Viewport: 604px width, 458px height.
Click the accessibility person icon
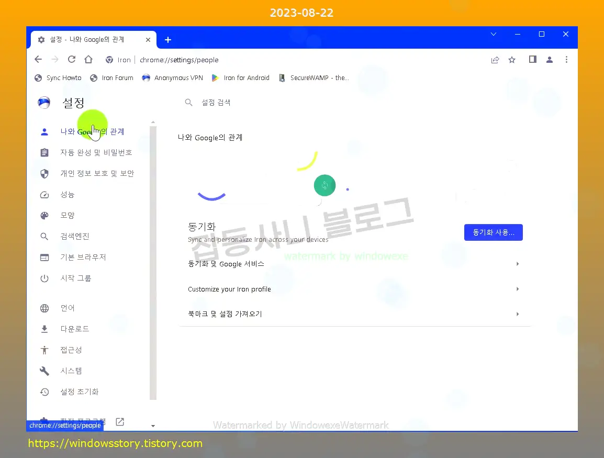click(44, 350)
